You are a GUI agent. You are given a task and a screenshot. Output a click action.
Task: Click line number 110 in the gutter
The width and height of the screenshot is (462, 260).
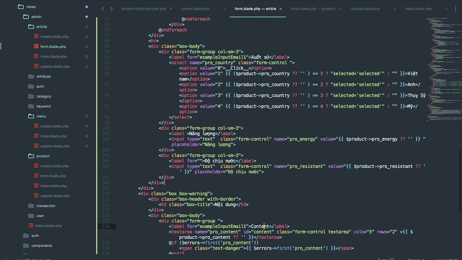click(106, 194)
